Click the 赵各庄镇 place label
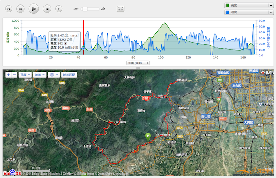The width and height of the screenshot is (276, 178). point(22,145)
